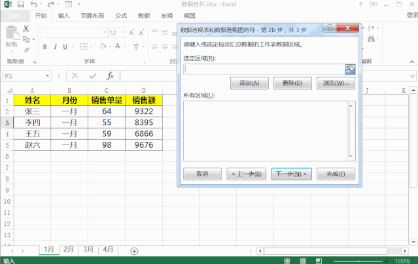Click the Page Break Preview status icon
Image resolution: width=418 pixels, height=264 pixels.
[319, 261]
